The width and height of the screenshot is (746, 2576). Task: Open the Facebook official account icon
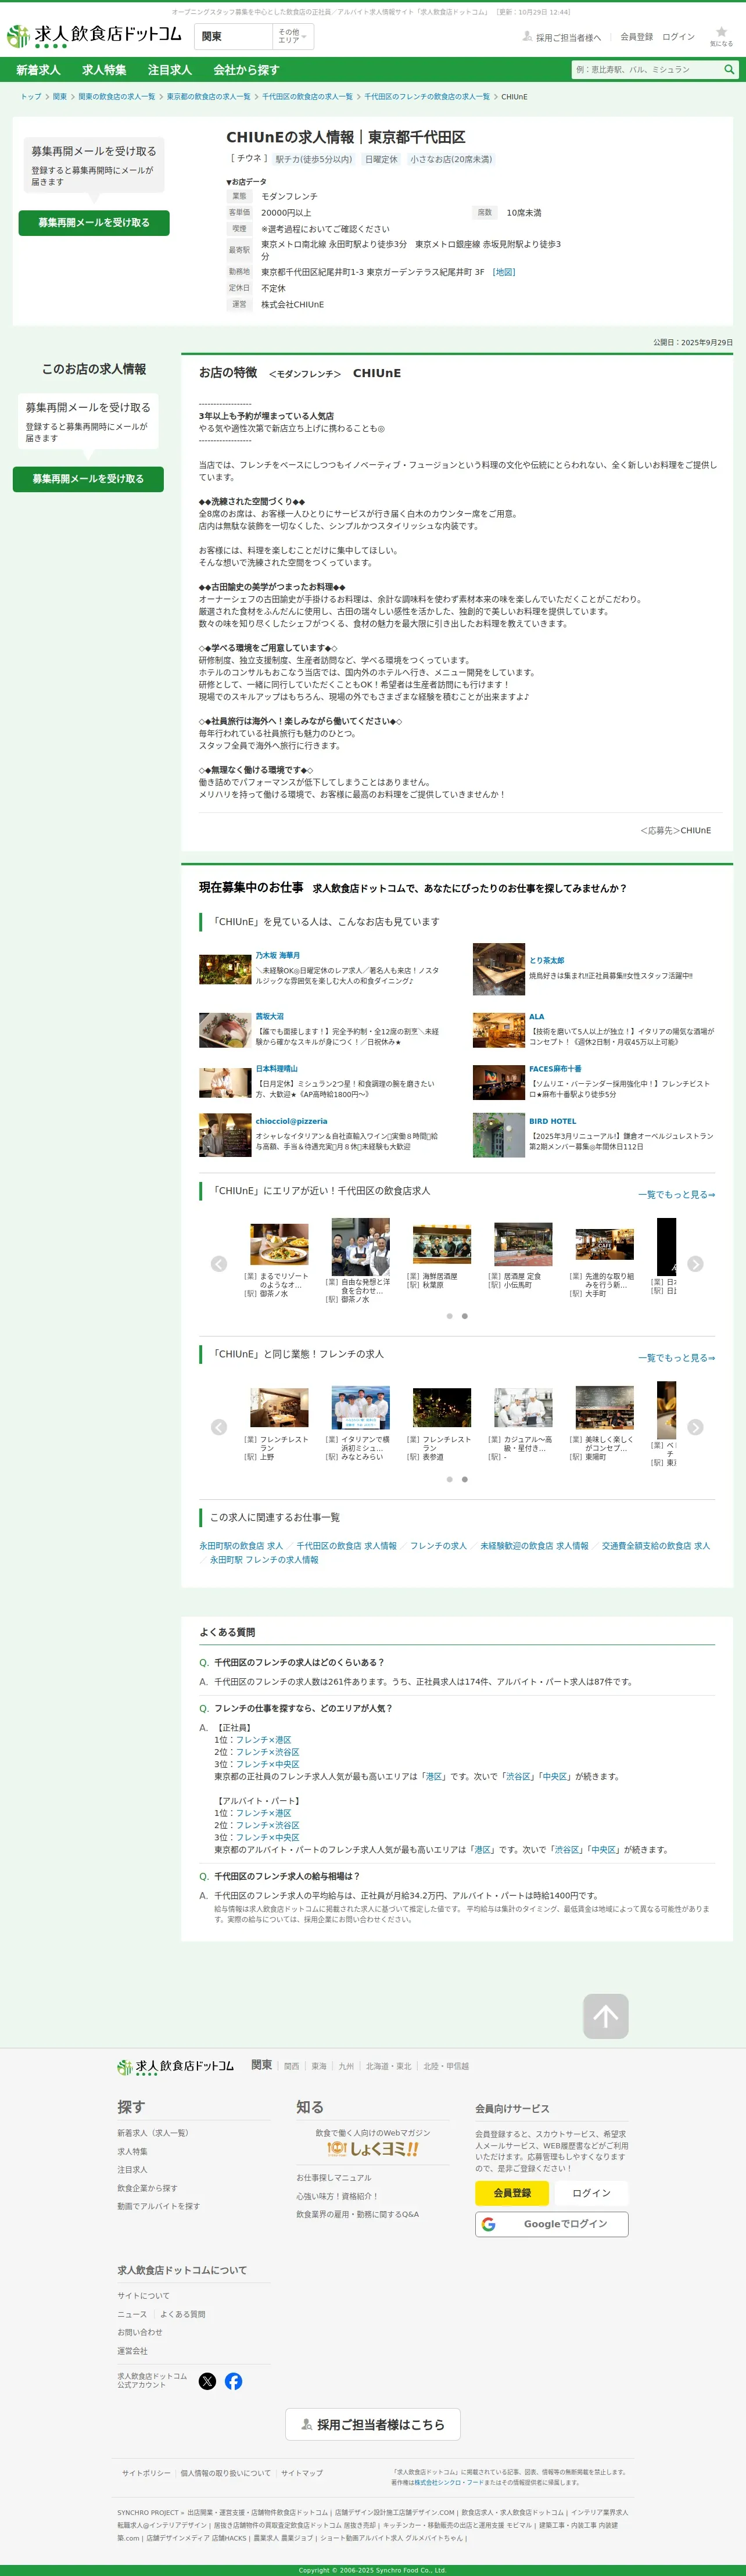(233, 2381)
